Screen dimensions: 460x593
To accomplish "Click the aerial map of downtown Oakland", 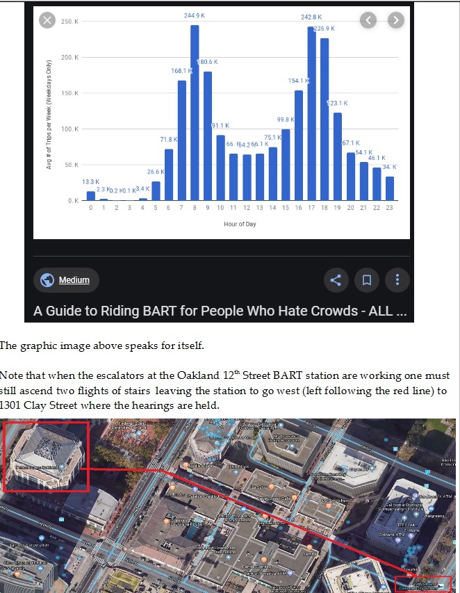I will coord(228,505).
